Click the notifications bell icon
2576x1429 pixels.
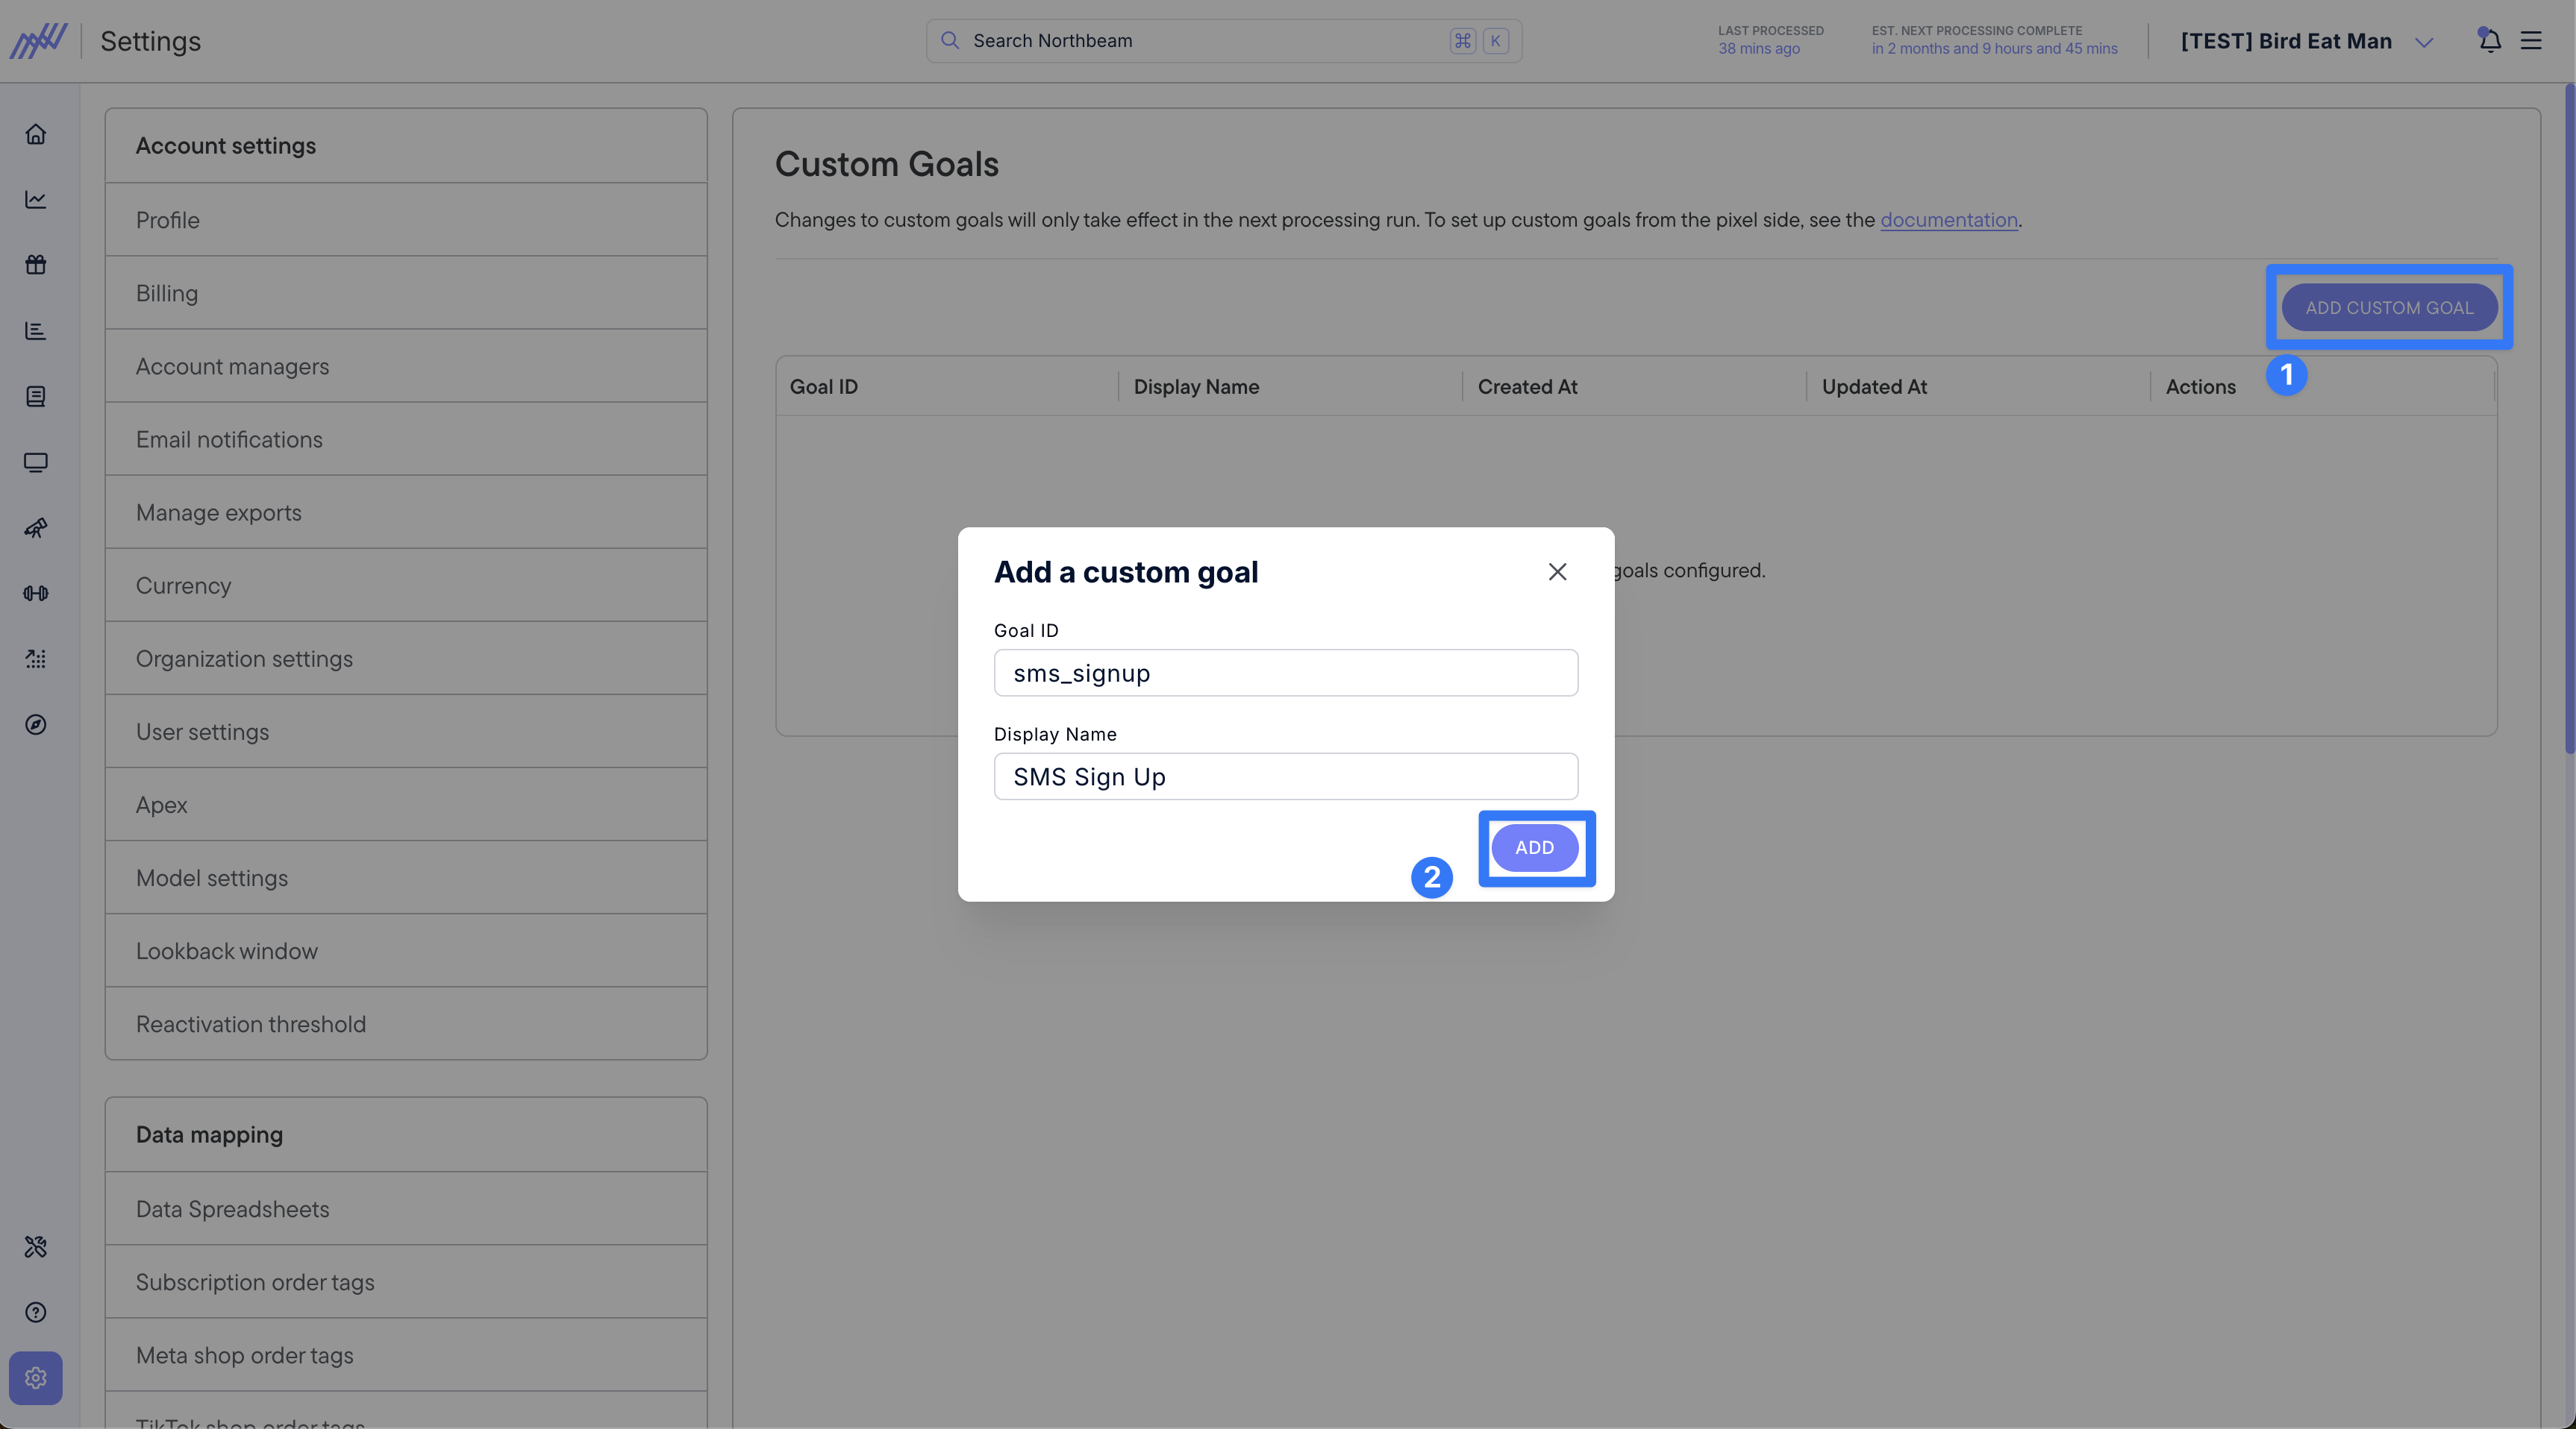pyautogui.click(x=2490, y=41)
